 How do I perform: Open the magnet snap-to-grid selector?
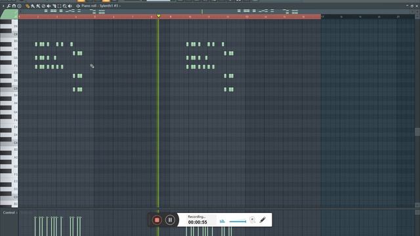tap(14, 6)
